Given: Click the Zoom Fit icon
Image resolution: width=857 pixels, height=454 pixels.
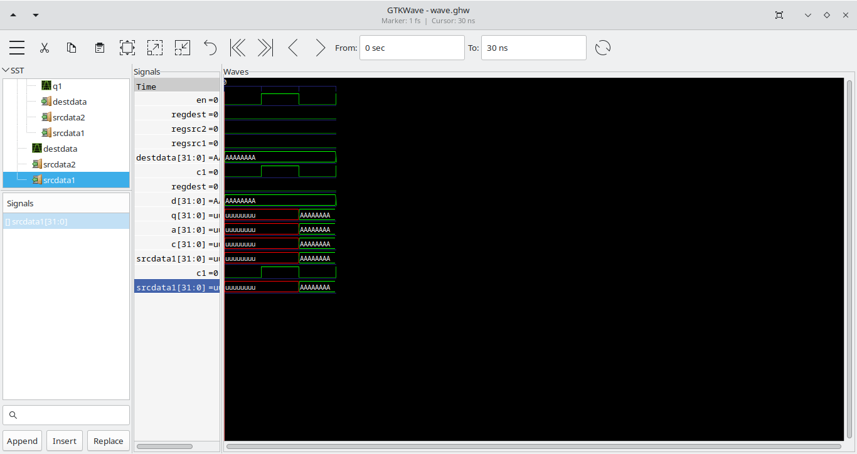Looking at the screenshot, I should point(127,48).
